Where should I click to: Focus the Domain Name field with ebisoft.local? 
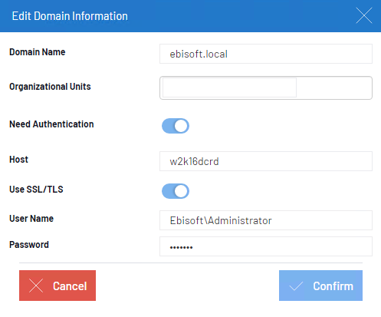[x=266, y=54]
